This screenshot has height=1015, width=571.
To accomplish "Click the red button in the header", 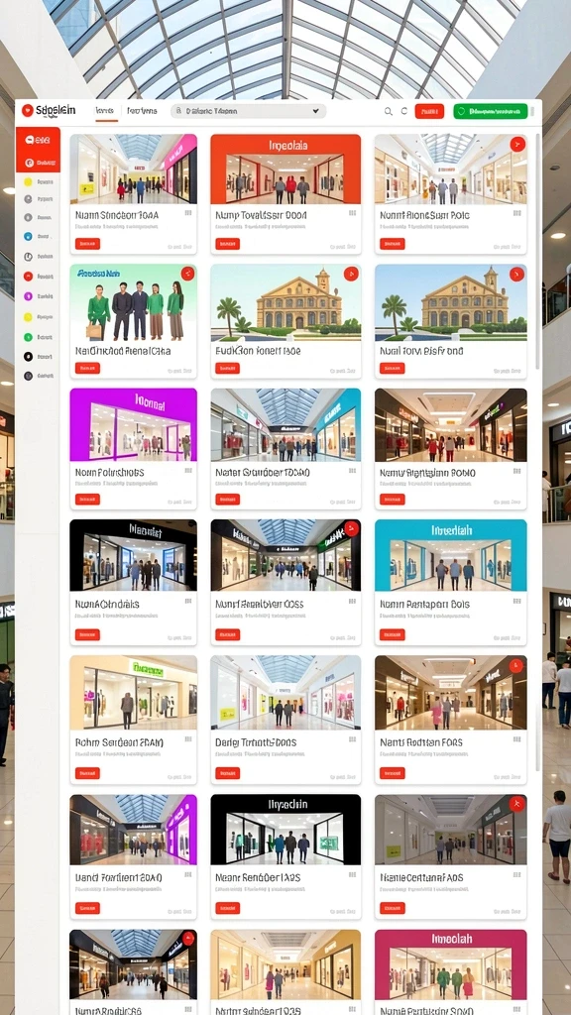I will pyautogui.click(x=429, y=111).
